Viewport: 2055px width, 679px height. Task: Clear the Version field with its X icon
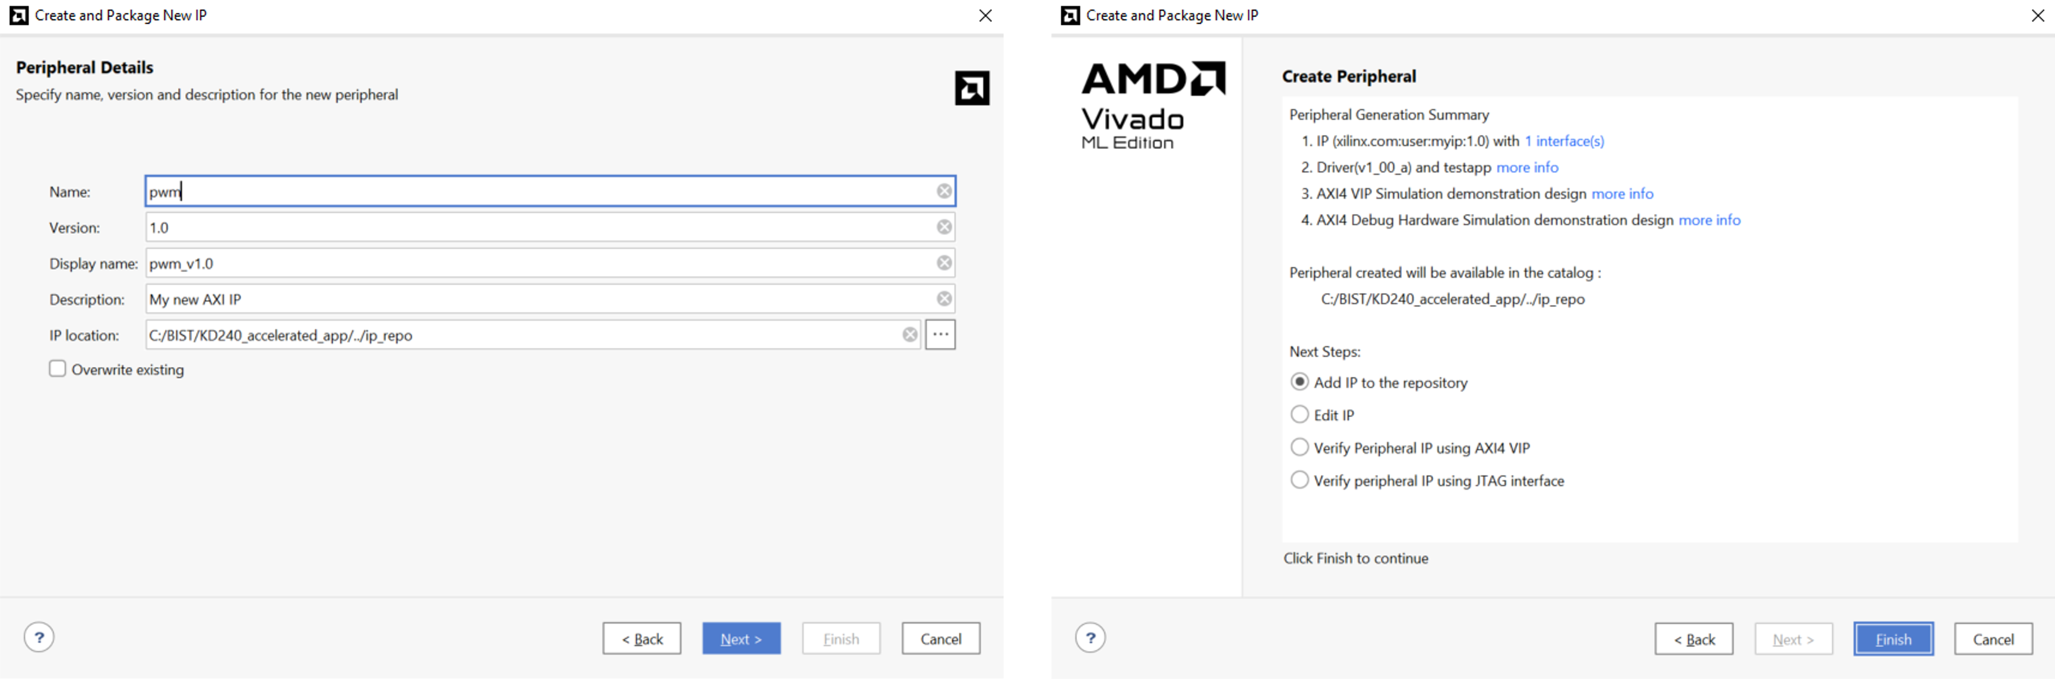[x=944, y=227]
